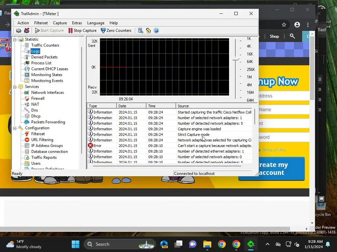337x252 pixels.
Task: Open the Help menu
Action: pyautogui.click(x=114, y=23)
